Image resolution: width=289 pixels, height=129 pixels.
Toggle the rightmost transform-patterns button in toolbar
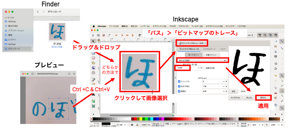click(276, 35)
